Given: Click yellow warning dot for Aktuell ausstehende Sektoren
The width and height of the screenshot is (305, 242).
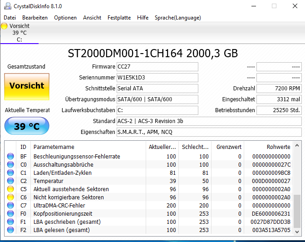Looking at the screenshot, I should pos(10,189).
